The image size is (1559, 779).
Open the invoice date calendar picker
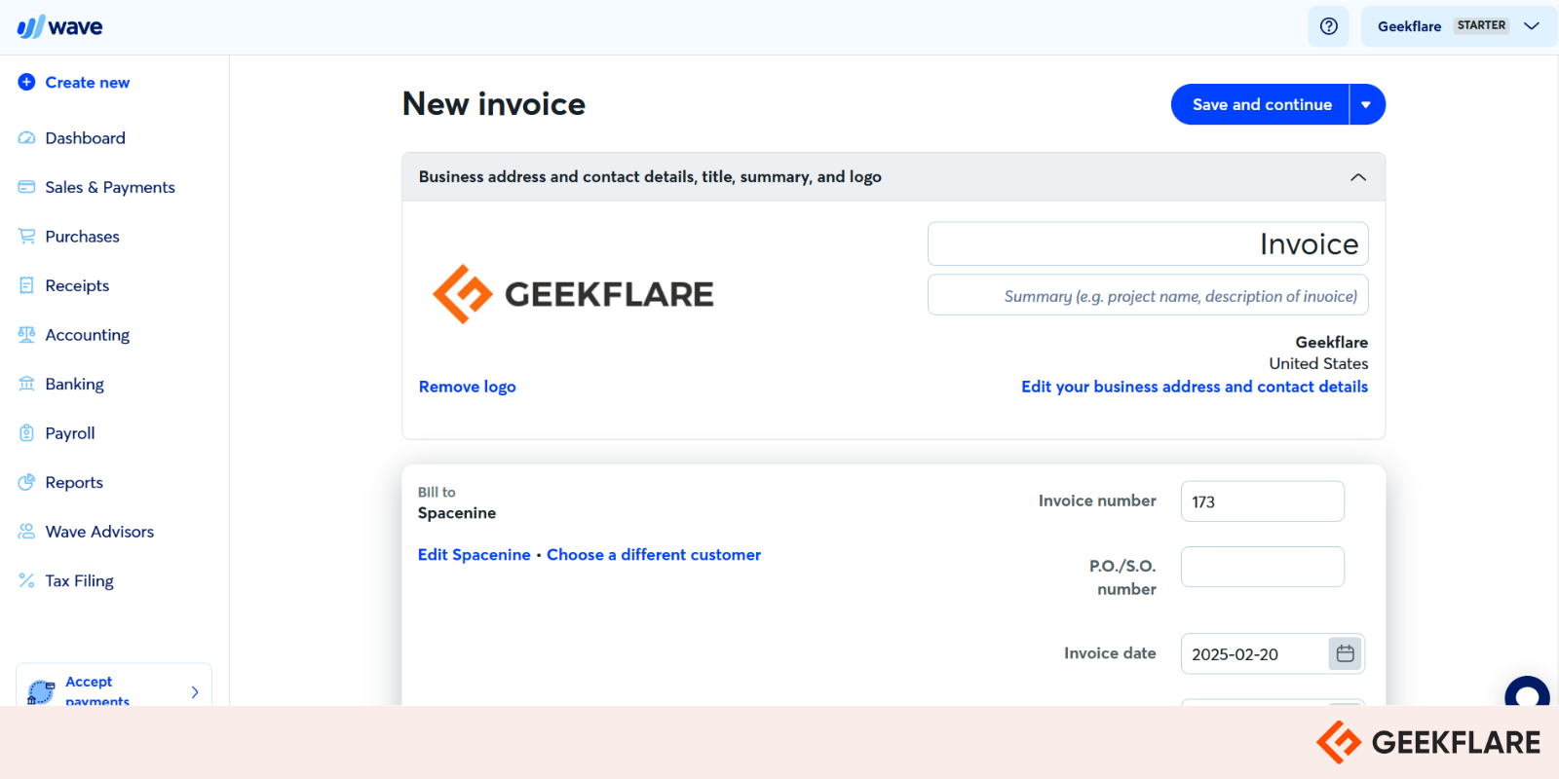pyautogui.click(x=1345, y=653)
